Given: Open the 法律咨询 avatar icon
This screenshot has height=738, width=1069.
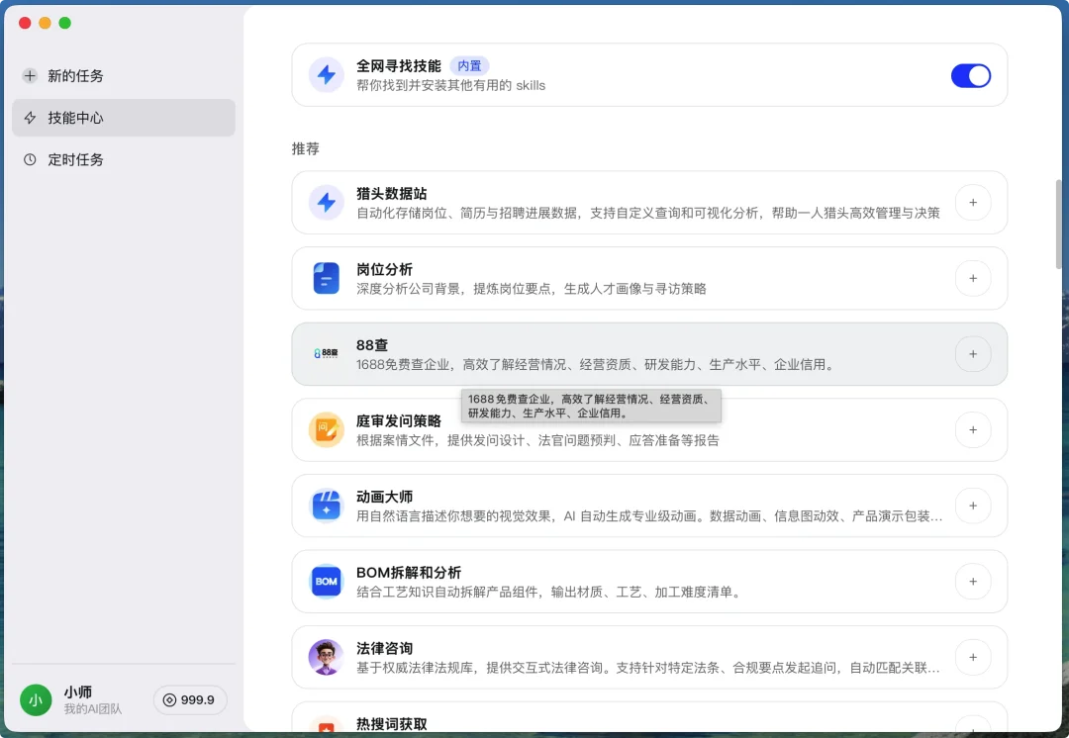Looking at the screenshot, I should pyautogui.click(x=327, y=657).
